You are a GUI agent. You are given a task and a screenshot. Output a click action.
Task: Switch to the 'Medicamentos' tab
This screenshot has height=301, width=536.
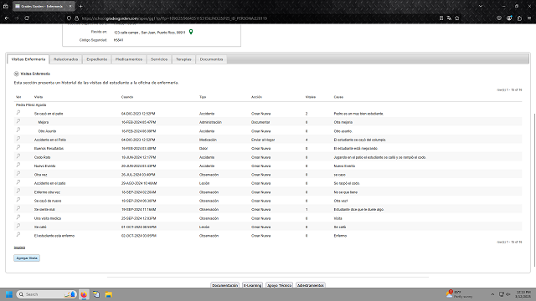(x=129, y=59)
